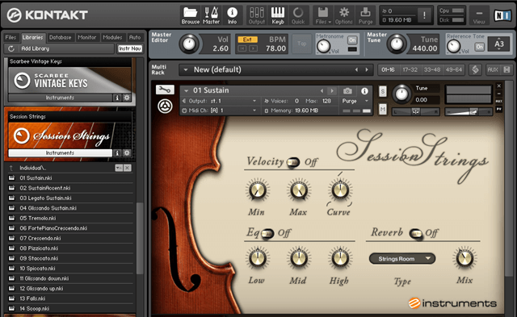
Task: Open the View size menu
Action: pos(479,15)
